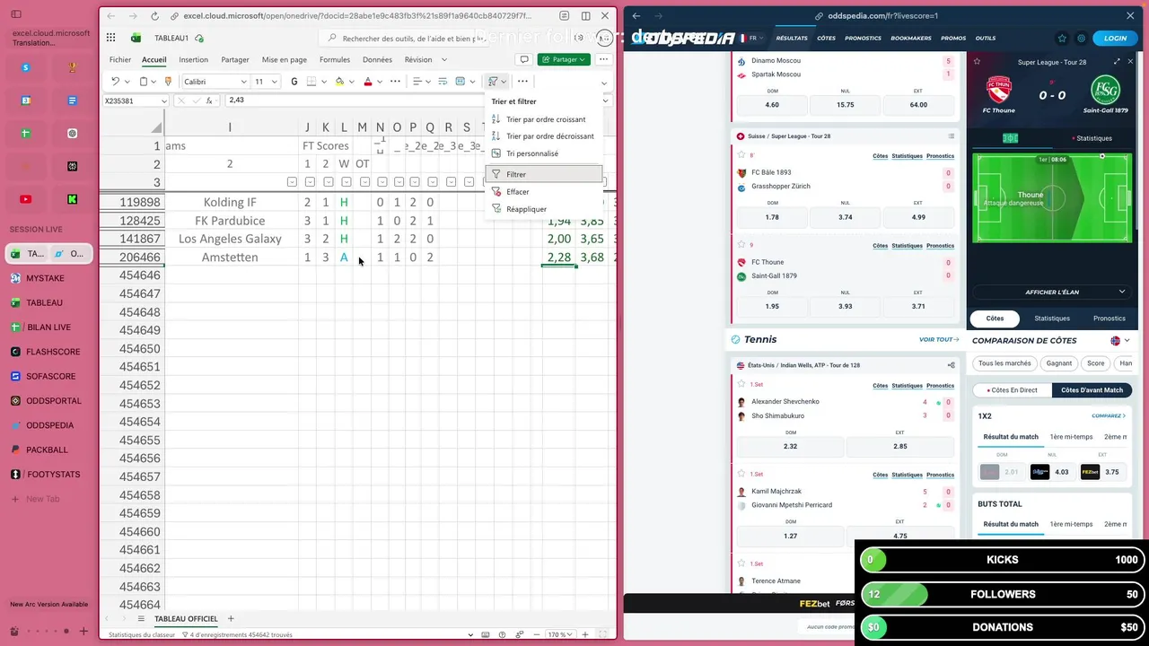This screenshot has width=1149, height=646.
Task: Open the Suisse Super League list view icon
Action: coord(951,136)
